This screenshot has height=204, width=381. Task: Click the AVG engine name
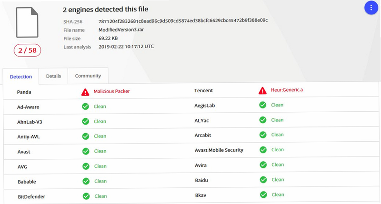click(x=22, y=167)
